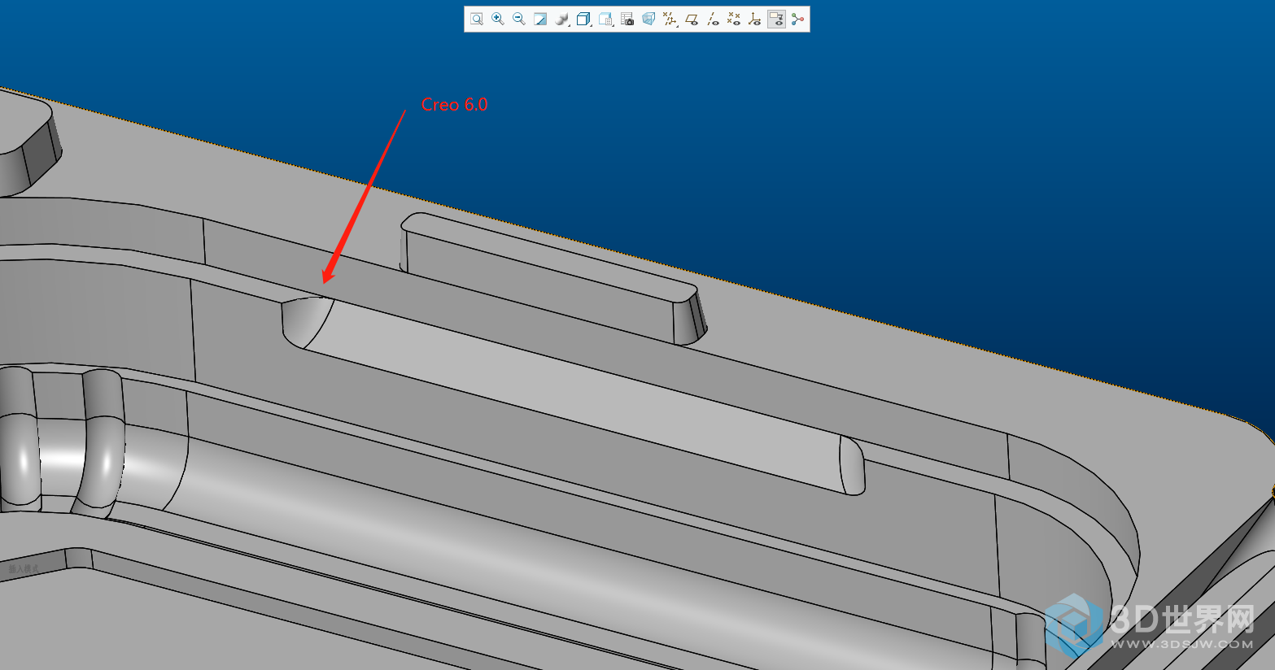Open the View Manager icon

click(627, 19)
